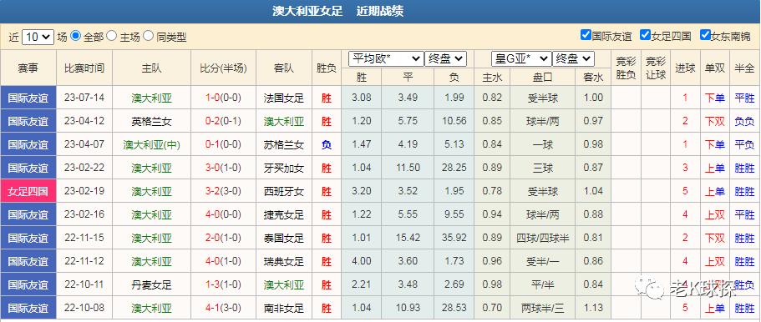Click the 比赛时间 column header
The height and width of the screenshot is (322, 761).
84,68
